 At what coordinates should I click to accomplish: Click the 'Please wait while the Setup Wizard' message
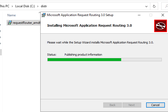point(100,42)
